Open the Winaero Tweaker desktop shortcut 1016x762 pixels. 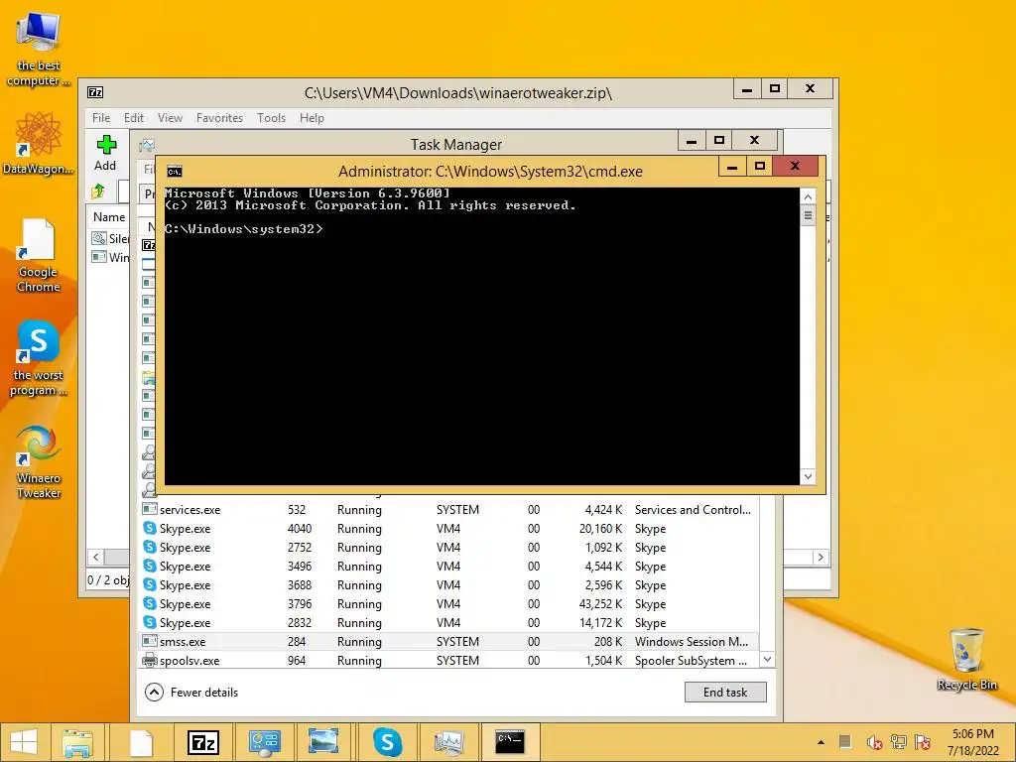(39, 461)
